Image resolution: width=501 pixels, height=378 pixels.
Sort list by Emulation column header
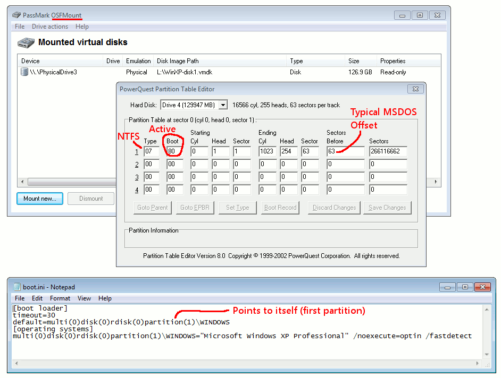[138, 61]
